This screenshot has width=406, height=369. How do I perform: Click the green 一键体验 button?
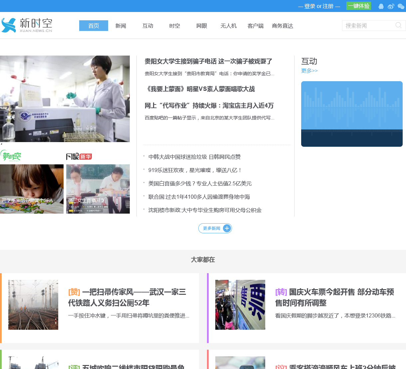[x=359, y=6]
